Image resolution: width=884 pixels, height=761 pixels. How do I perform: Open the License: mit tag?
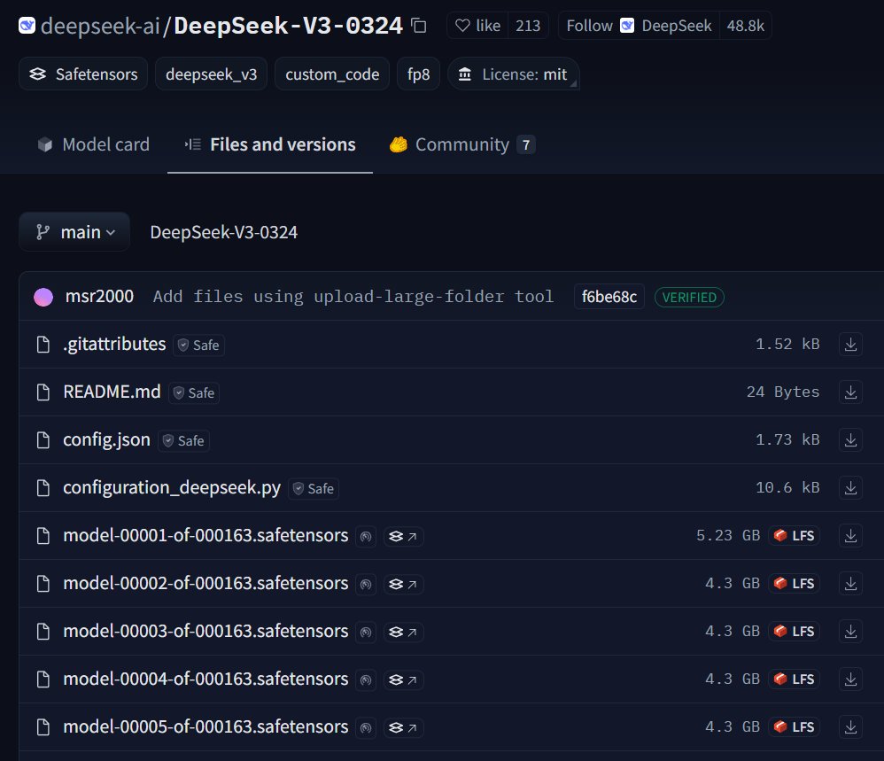(513, 74)
